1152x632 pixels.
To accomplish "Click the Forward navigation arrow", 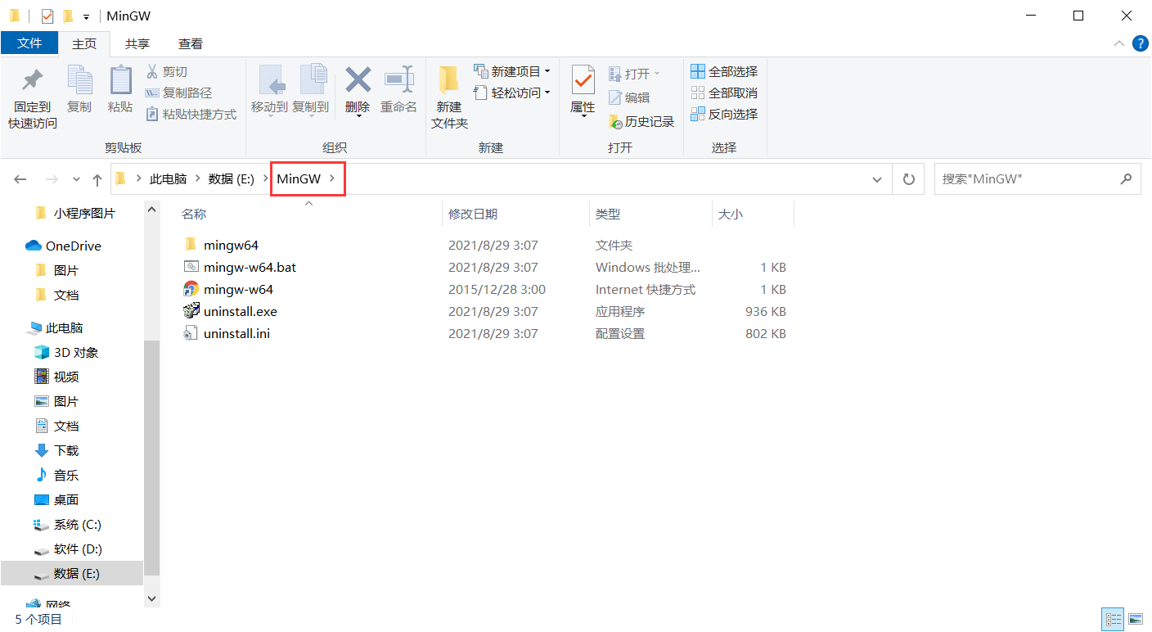I will tap(52, 179).
